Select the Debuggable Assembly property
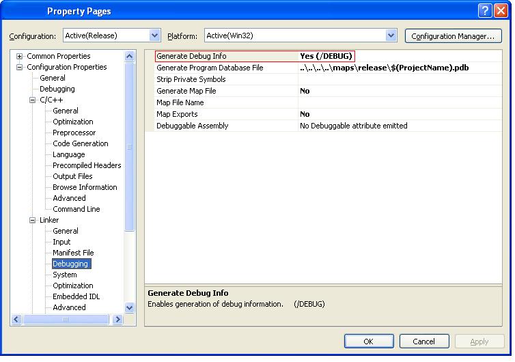Image resolution: width=515 pixels, height=362 pixels. tap(192, 126)
